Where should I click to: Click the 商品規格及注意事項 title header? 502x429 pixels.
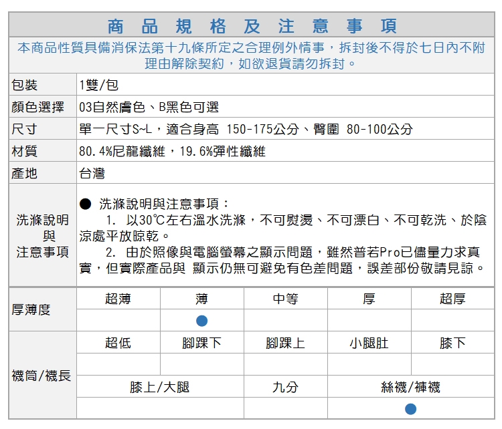point(251,26)
